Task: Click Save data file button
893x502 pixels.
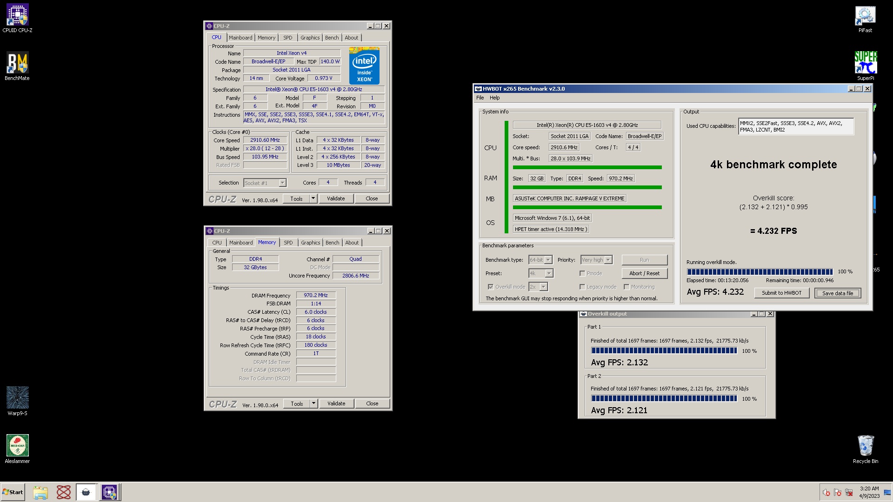Action: 838,293
